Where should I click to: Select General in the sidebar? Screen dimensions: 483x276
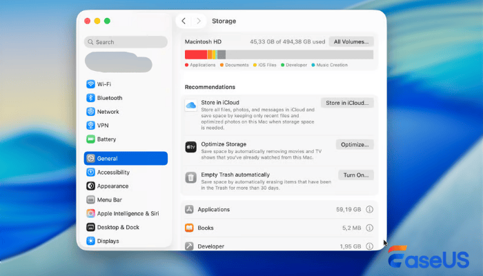[x=126, y=158]
